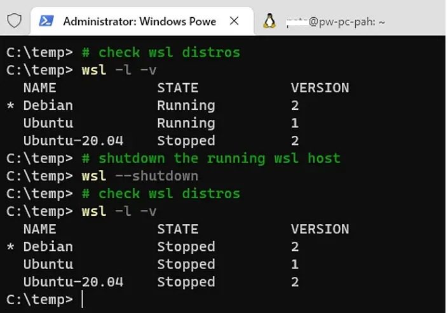Click the Linux penguin tab icon
448x313 pixels.
(x=269, y=22)
